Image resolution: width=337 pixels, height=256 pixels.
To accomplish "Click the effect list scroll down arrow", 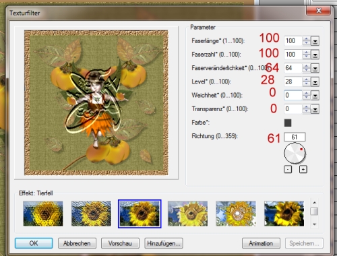I will tap(314, 224).
